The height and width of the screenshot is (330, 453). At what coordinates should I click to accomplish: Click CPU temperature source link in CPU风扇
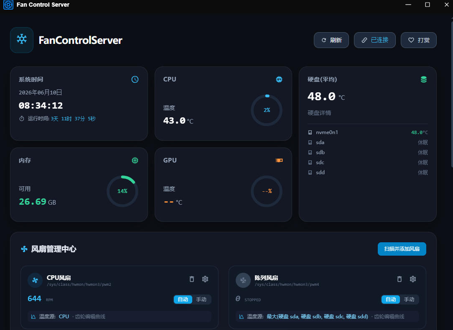pos(64,317)
